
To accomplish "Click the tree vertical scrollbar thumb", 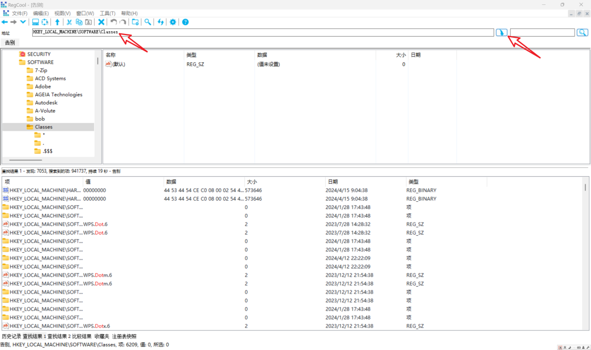I will tap(97, 61).
